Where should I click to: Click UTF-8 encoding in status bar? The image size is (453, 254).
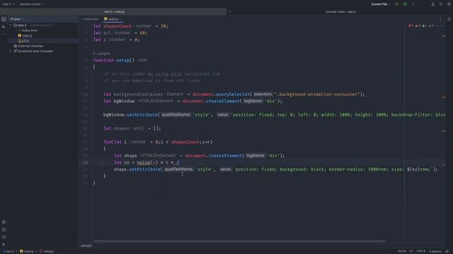click(x=421, y=251)
